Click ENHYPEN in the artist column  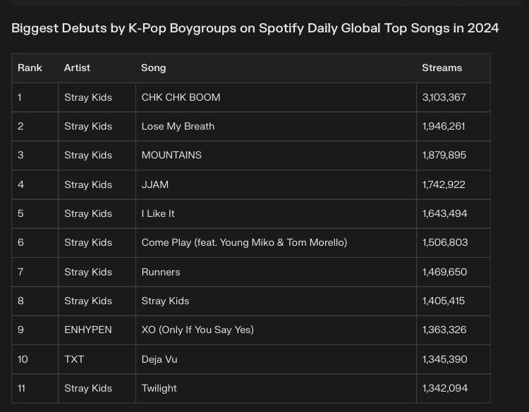click(x=87, y=330)
